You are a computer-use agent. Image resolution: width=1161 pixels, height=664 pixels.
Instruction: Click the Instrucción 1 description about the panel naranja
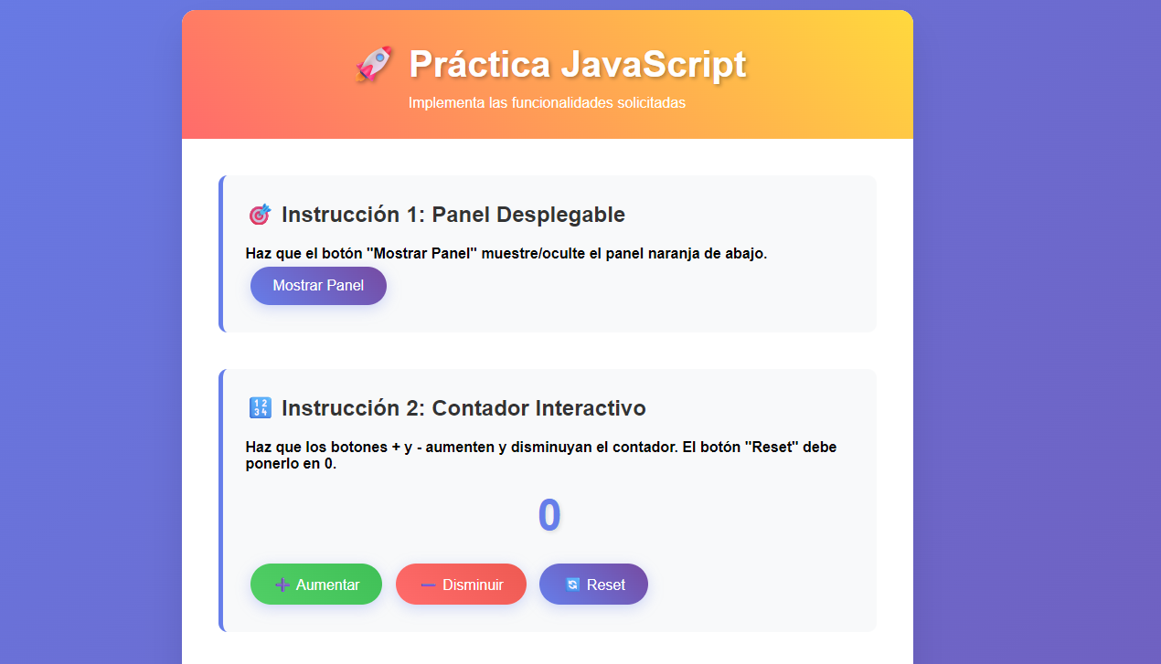(506, 253)
